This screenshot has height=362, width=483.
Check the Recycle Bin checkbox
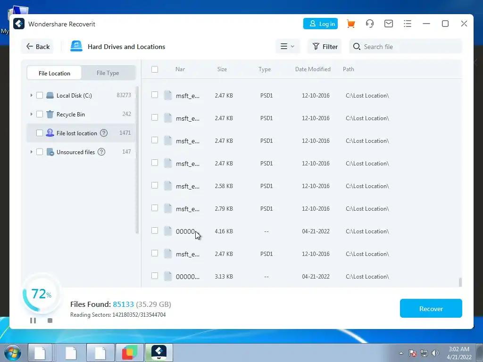click(x=40, y=114)
